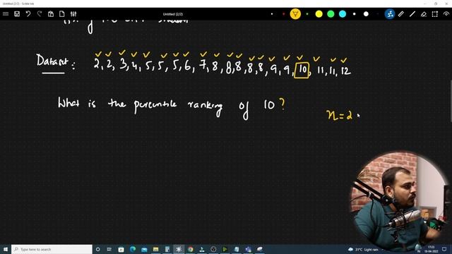Viewport: 452px width, 254px height.
Task: Select the small red pen
Action: click(x=284, y=14)
